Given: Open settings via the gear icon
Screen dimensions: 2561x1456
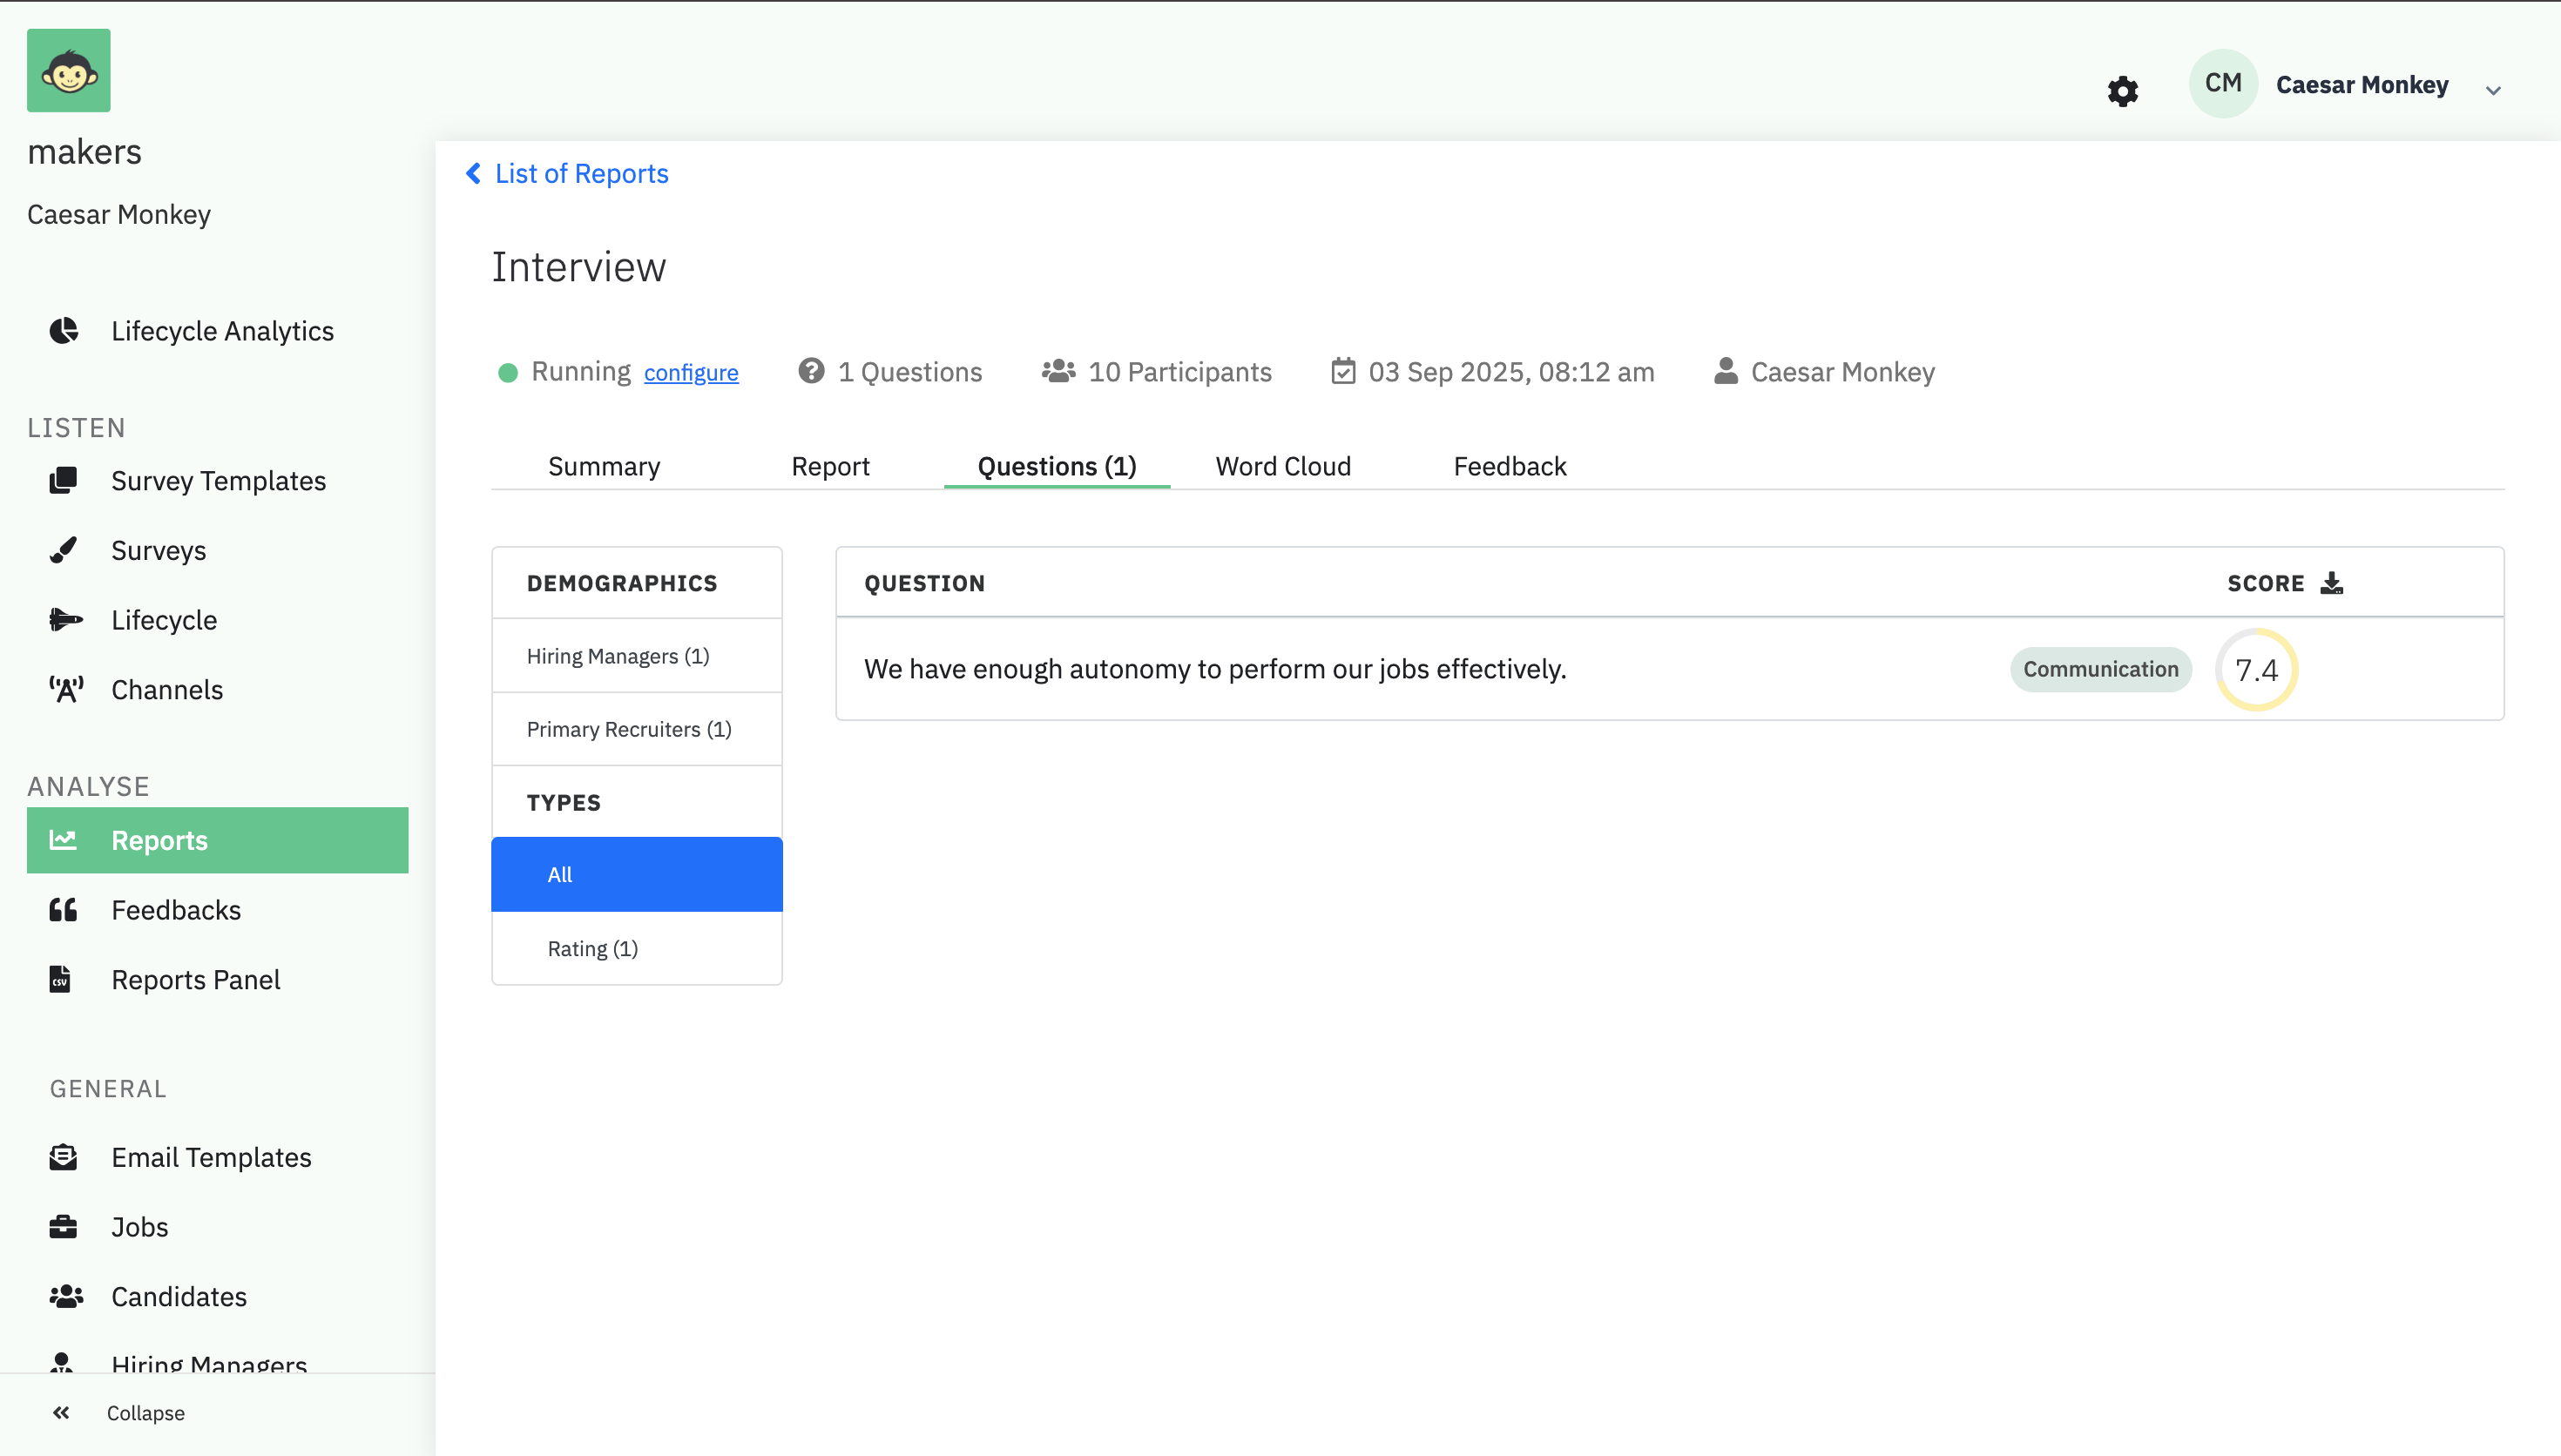Looking at the screenshot, I should point(2122,91).
